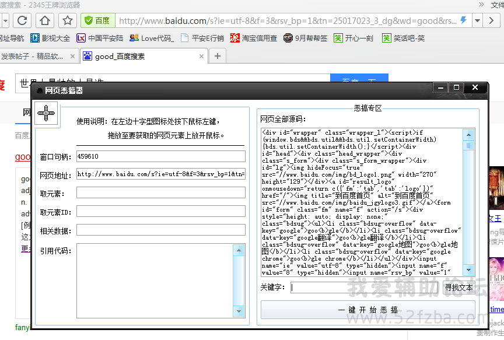Click the browser address URL field
The height and width of the screenshot is (340, 504).
pos(288,20)
